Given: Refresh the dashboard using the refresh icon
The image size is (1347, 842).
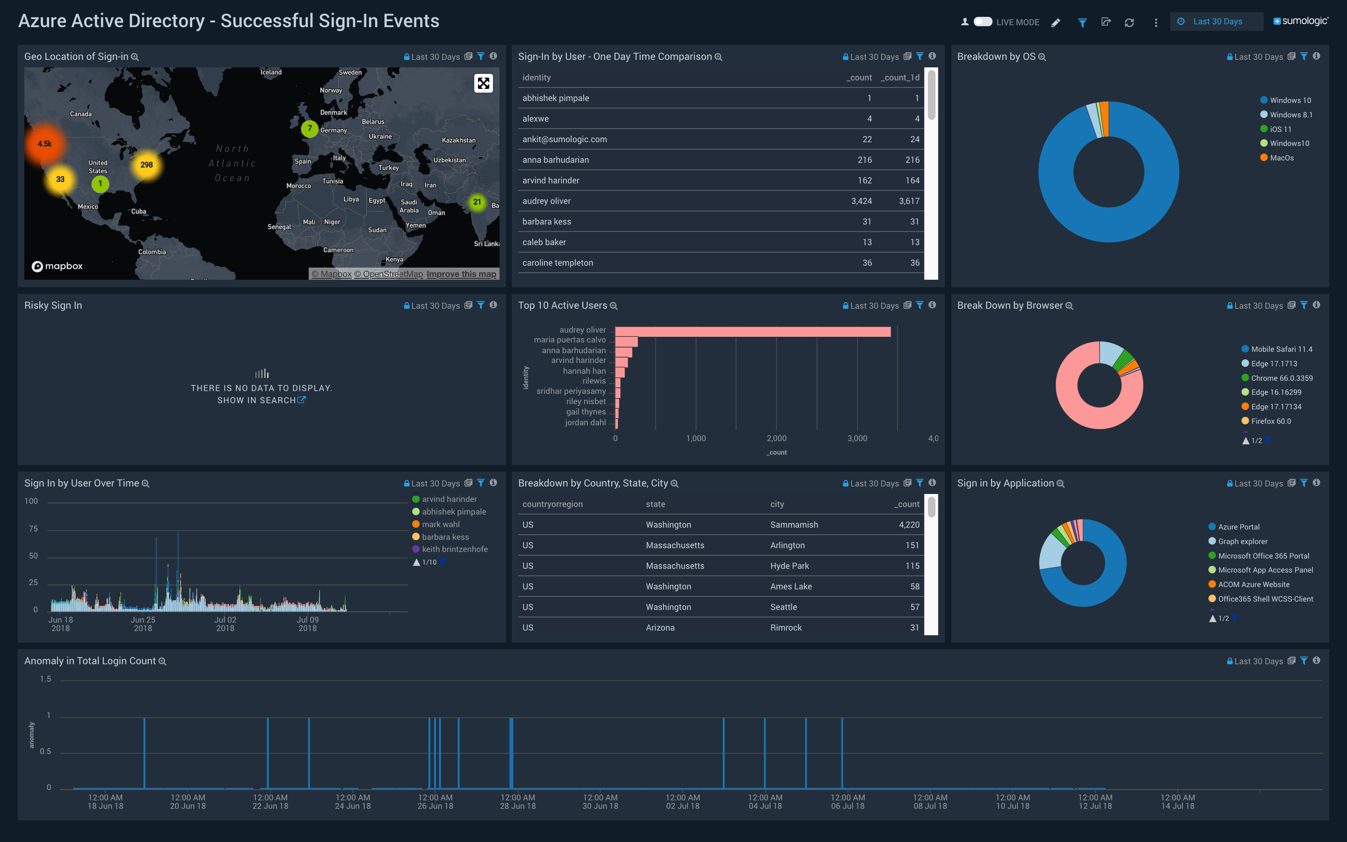Looking at the screenshot, I should (x=1130, y=23).
